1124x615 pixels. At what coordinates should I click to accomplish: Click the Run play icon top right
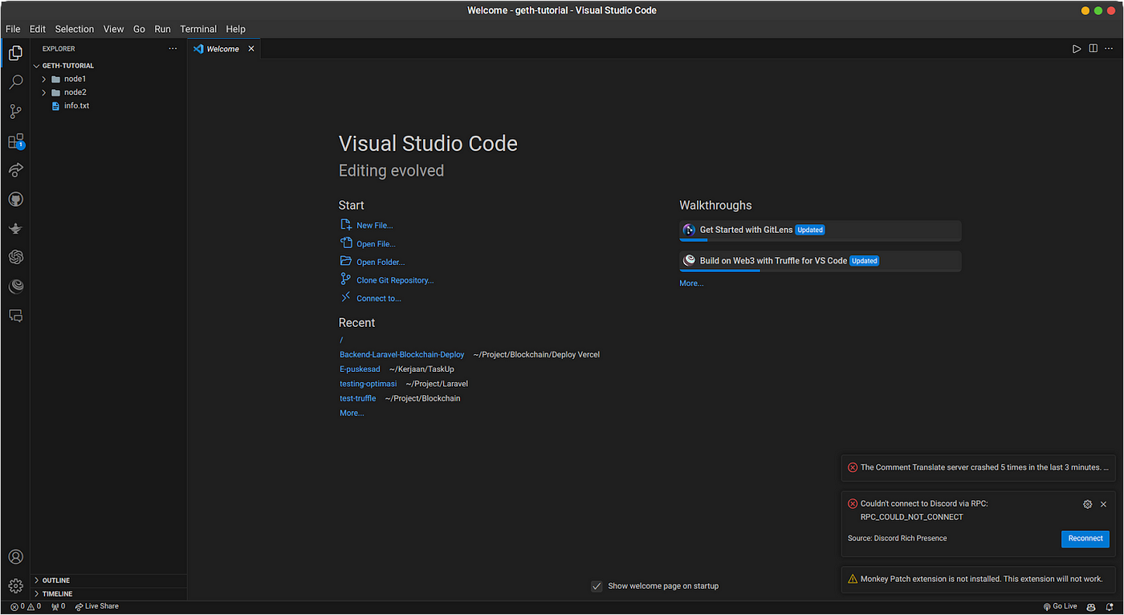pos(1077,49)
